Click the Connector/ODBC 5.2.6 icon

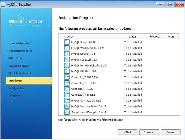67,77
